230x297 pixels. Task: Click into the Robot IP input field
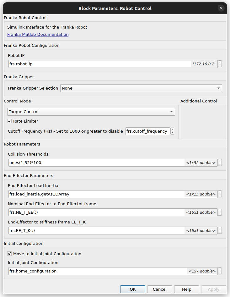point(100,64)
